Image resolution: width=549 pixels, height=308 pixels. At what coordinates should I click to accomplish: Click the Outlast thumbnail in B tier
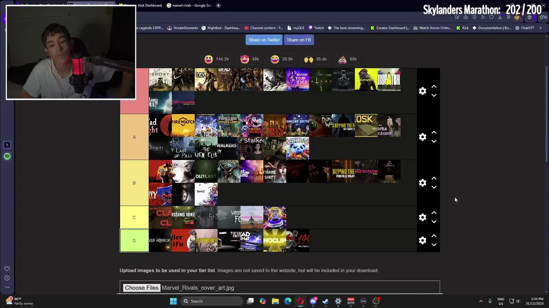[x=206, y=171]
